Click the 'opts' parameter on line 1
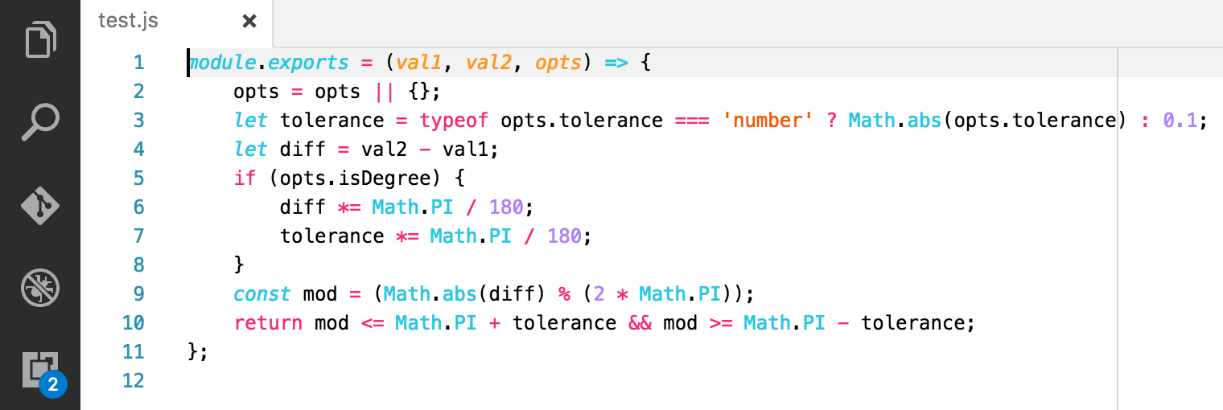Screen dimensions: 1223x410 pyautogui.click(x=558, y=63)
